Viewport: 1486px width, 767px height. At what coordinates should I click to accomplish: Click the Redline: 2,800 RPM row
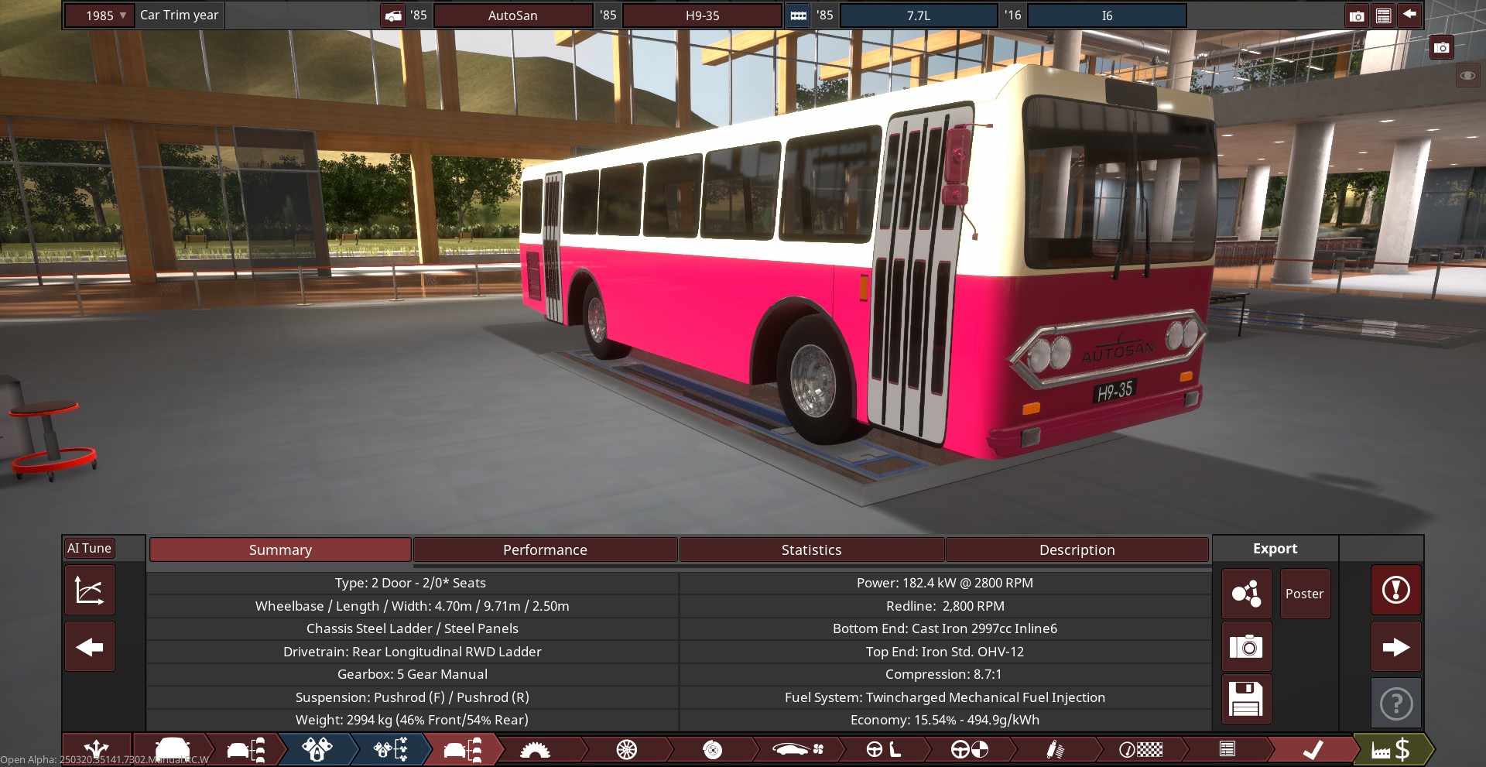pos(945,606)
